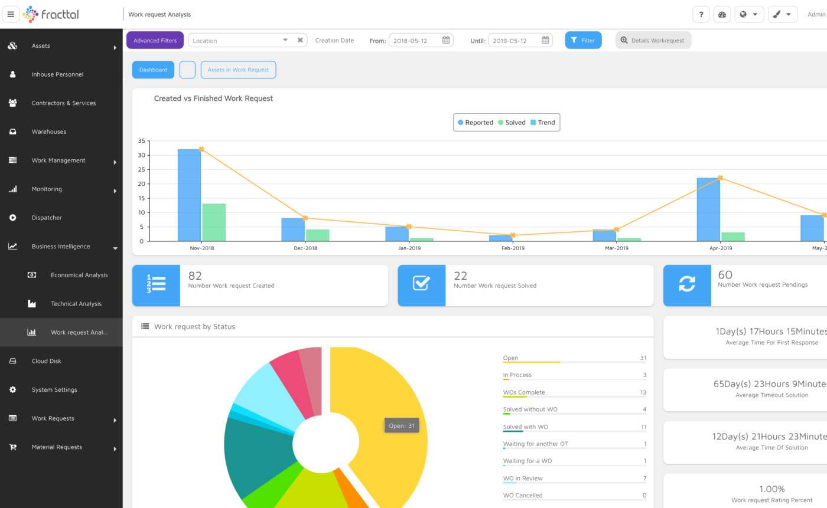Click the Warehouses sidebar icon
This screenshot has width=827, height=508.
click(x=12, y=132)
